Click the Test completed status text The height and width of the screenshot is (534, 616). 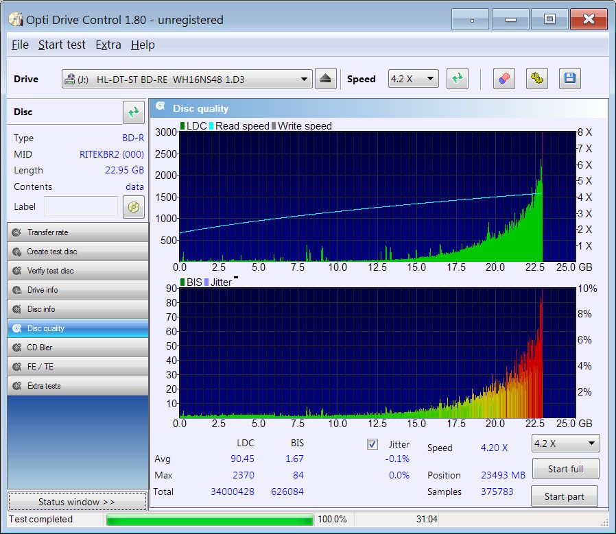[x=41, y=519]
